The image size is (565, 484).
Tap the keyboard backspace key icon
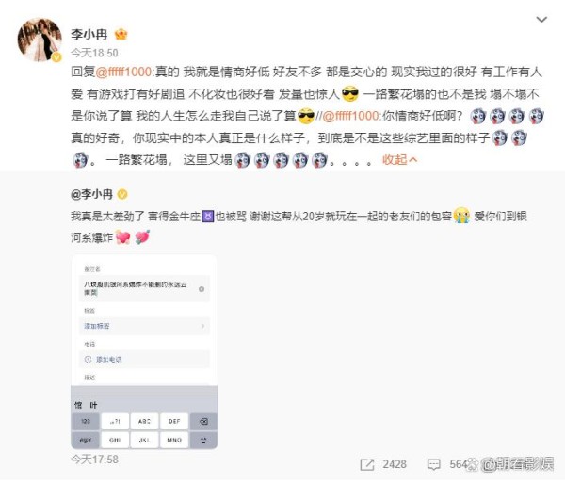click(203, 421)
